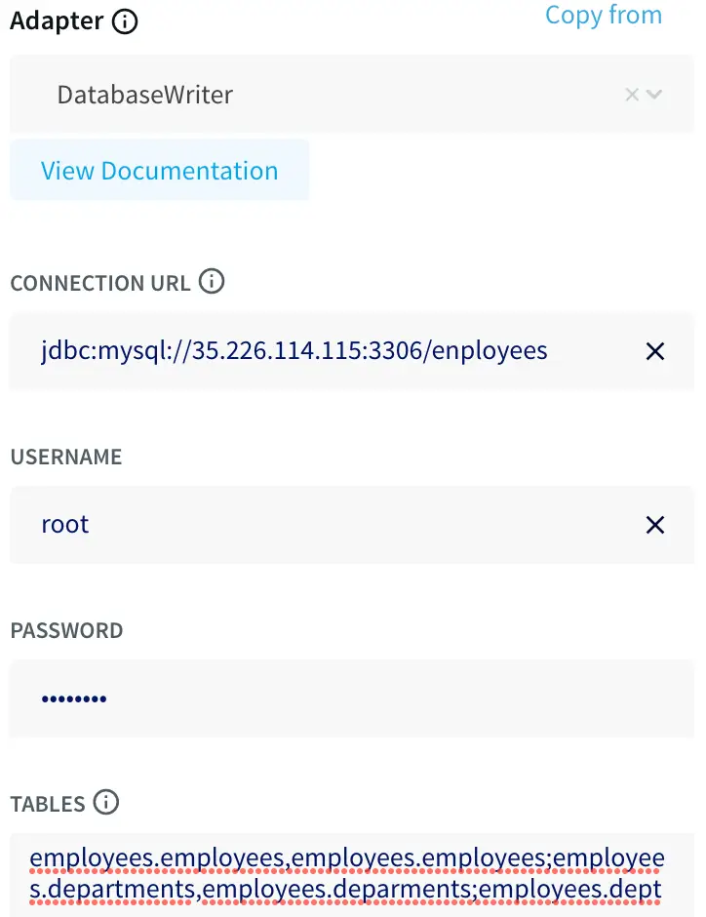Click the info icon next to Adapter
This screenshot has height=917, width=706.
125,22
